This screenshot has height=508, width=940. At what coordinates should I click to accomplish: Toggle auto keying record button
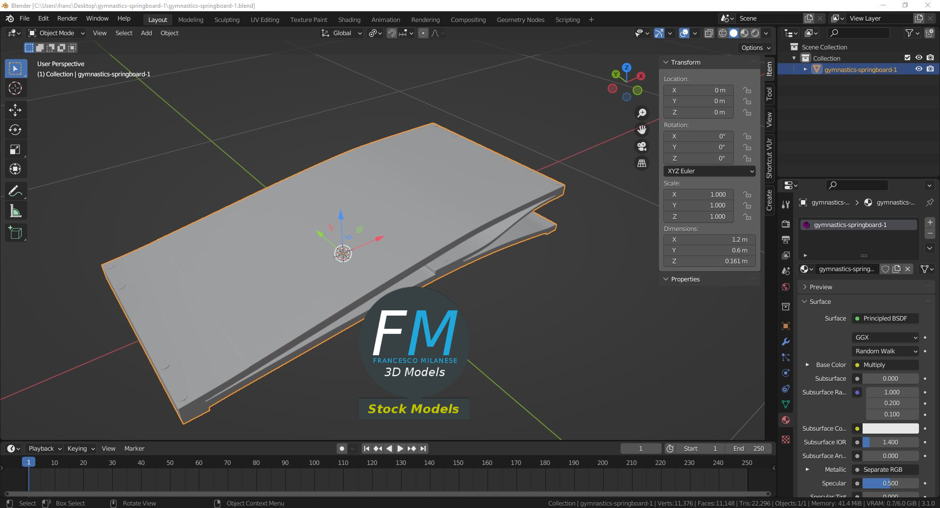[x=342, y=448]
